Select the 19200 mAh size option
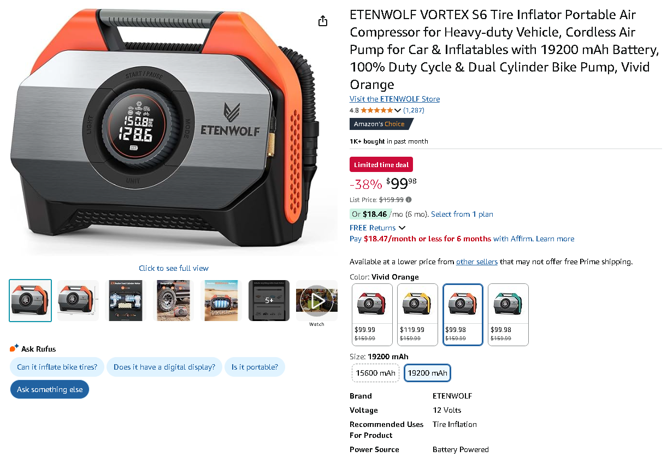Viewport: 667px width, 457px height. (x=427, y=373)
